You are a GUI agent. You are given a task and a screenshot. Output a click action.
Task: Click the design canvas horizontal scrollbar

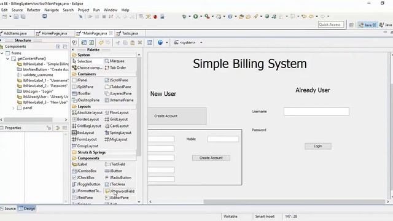tap(294, 202)
